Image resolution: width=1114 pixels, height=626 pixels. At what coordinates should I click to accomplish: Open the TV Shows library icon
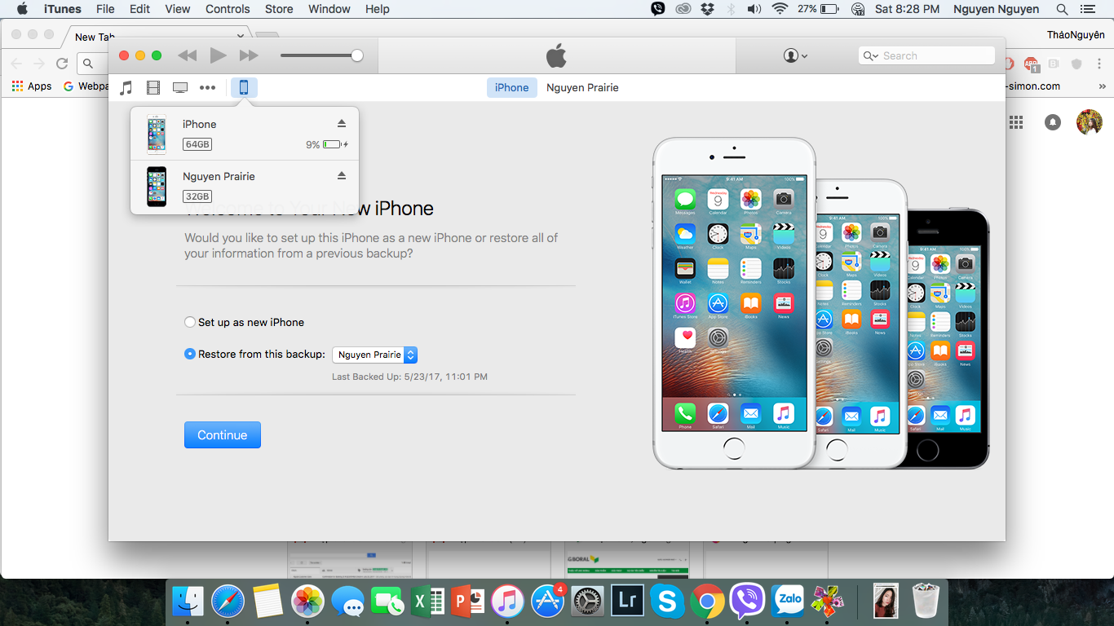tap(180, 87)
